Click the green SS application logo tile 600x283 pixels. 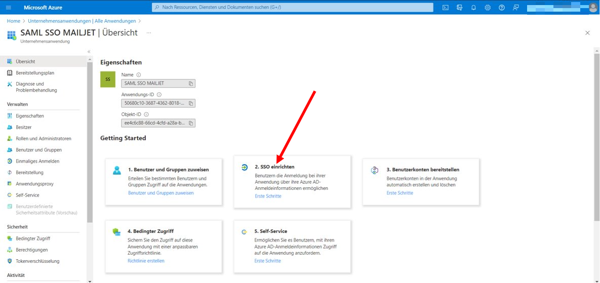pos(108,79)
